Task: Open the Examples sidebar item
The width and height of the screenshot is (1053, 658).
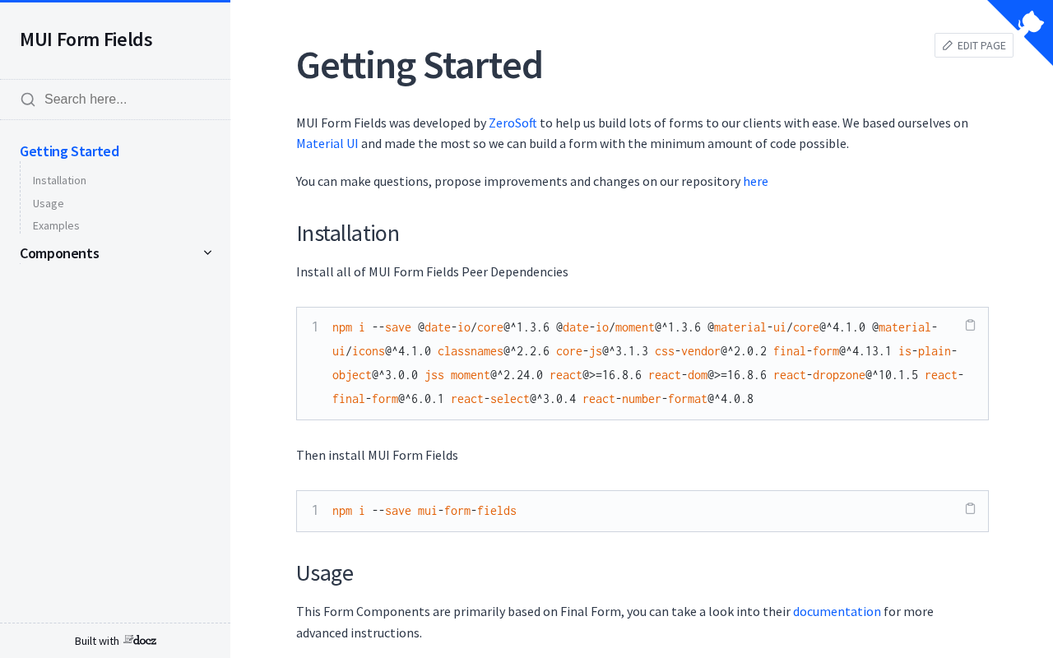Action: [56, 225]
